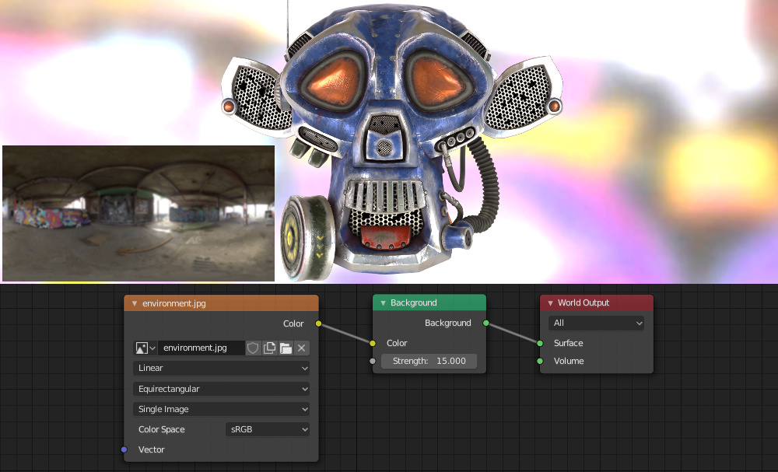The height and width of the screenshot is (472, 778).
Task: Select the environment.jpg node header title
Action: 173,303
